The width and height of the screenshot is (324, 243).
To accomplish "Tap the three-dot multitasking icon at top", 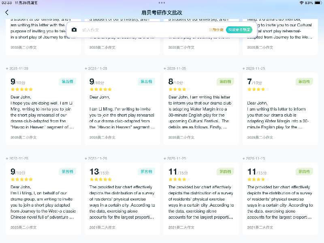I will point(162,3).
